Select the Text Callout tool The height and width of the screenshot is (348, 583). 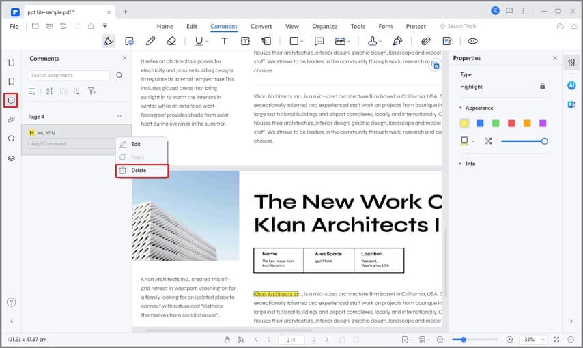(x=266, y=41)
